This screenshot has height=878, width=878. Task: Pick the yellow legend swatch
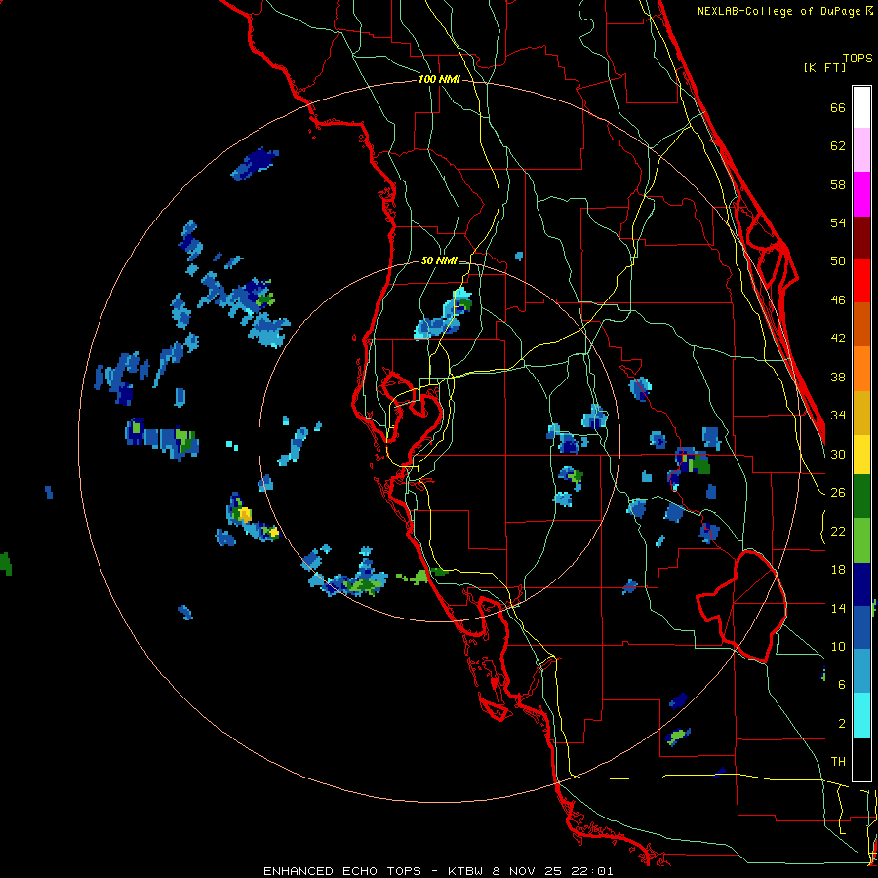coord(861,455)
